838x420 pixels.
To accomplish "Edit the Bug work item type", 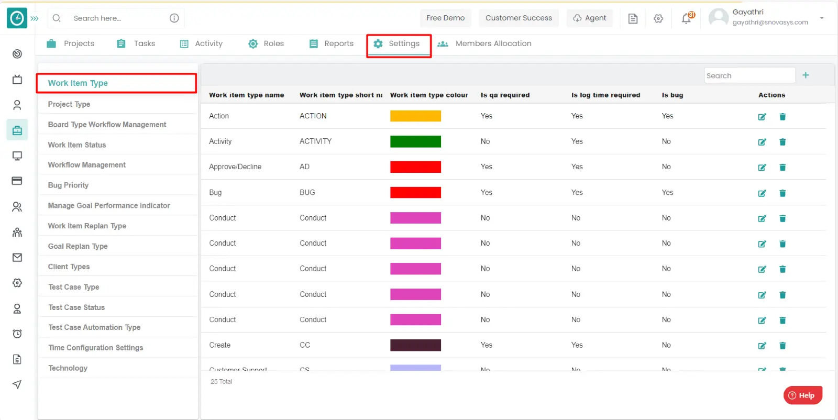I will (x=762, y=193).
